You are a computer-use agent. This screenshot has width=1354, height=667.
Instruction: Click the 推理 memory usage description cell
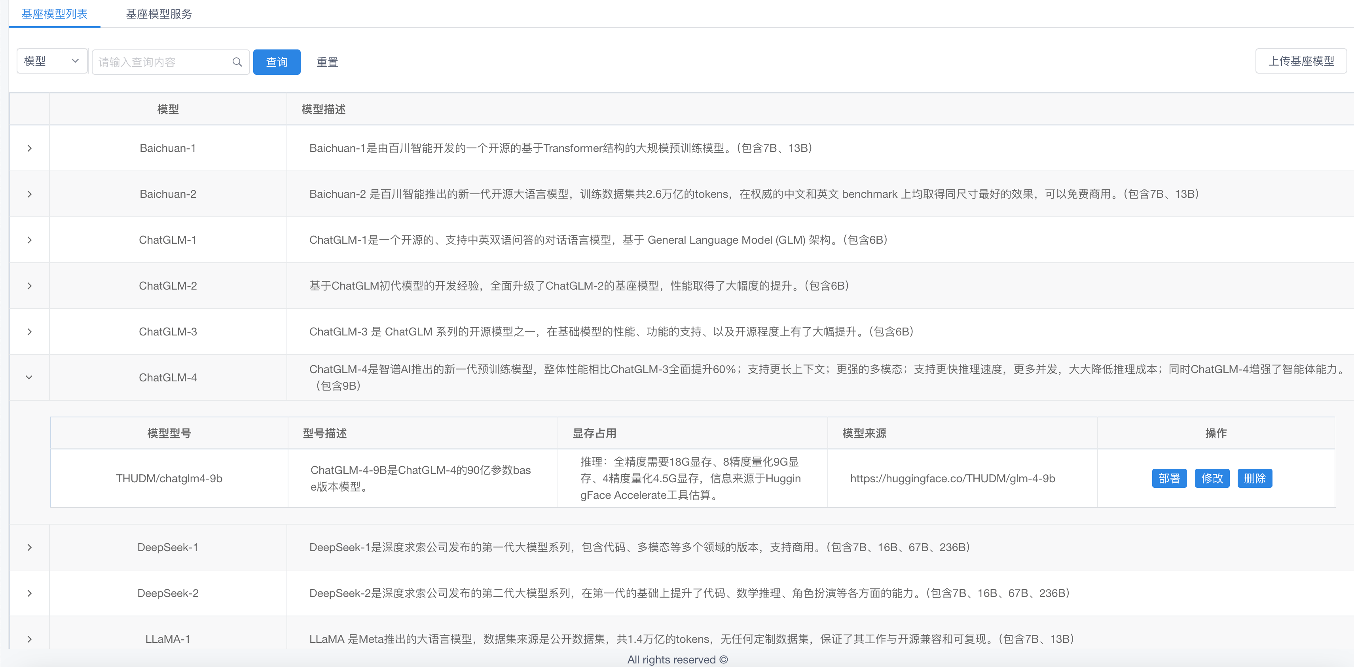coord(692,478)
